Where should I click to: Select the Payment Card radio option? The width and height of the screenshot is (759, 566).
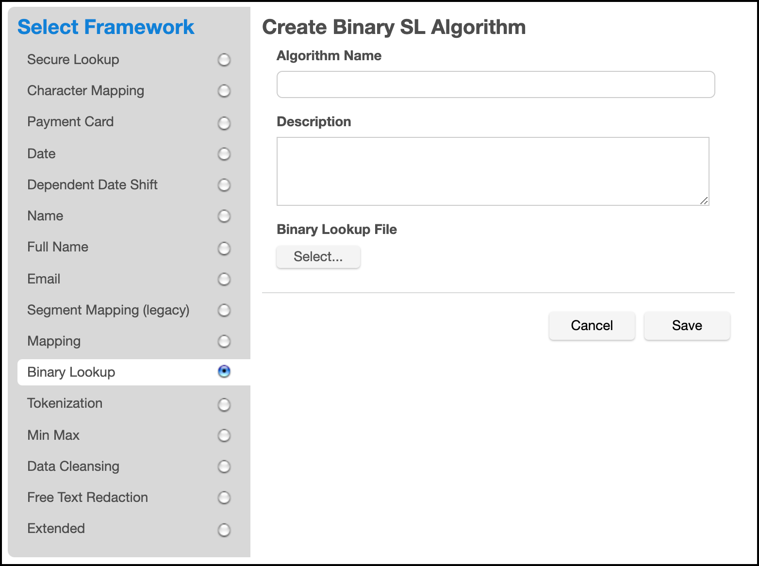click(x=224, y=123)
